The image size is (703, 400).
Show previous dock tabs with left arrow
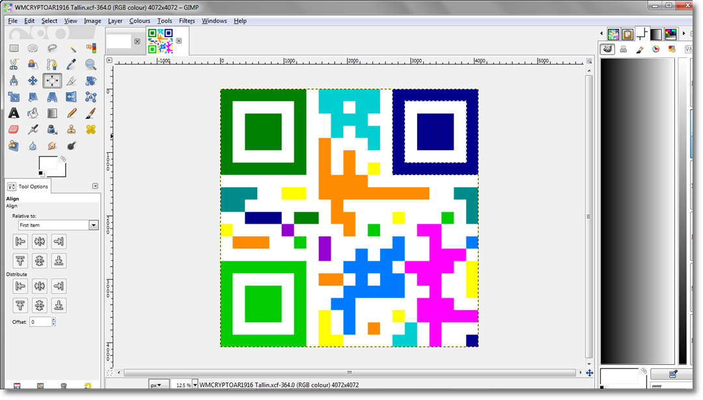(601, 34)
